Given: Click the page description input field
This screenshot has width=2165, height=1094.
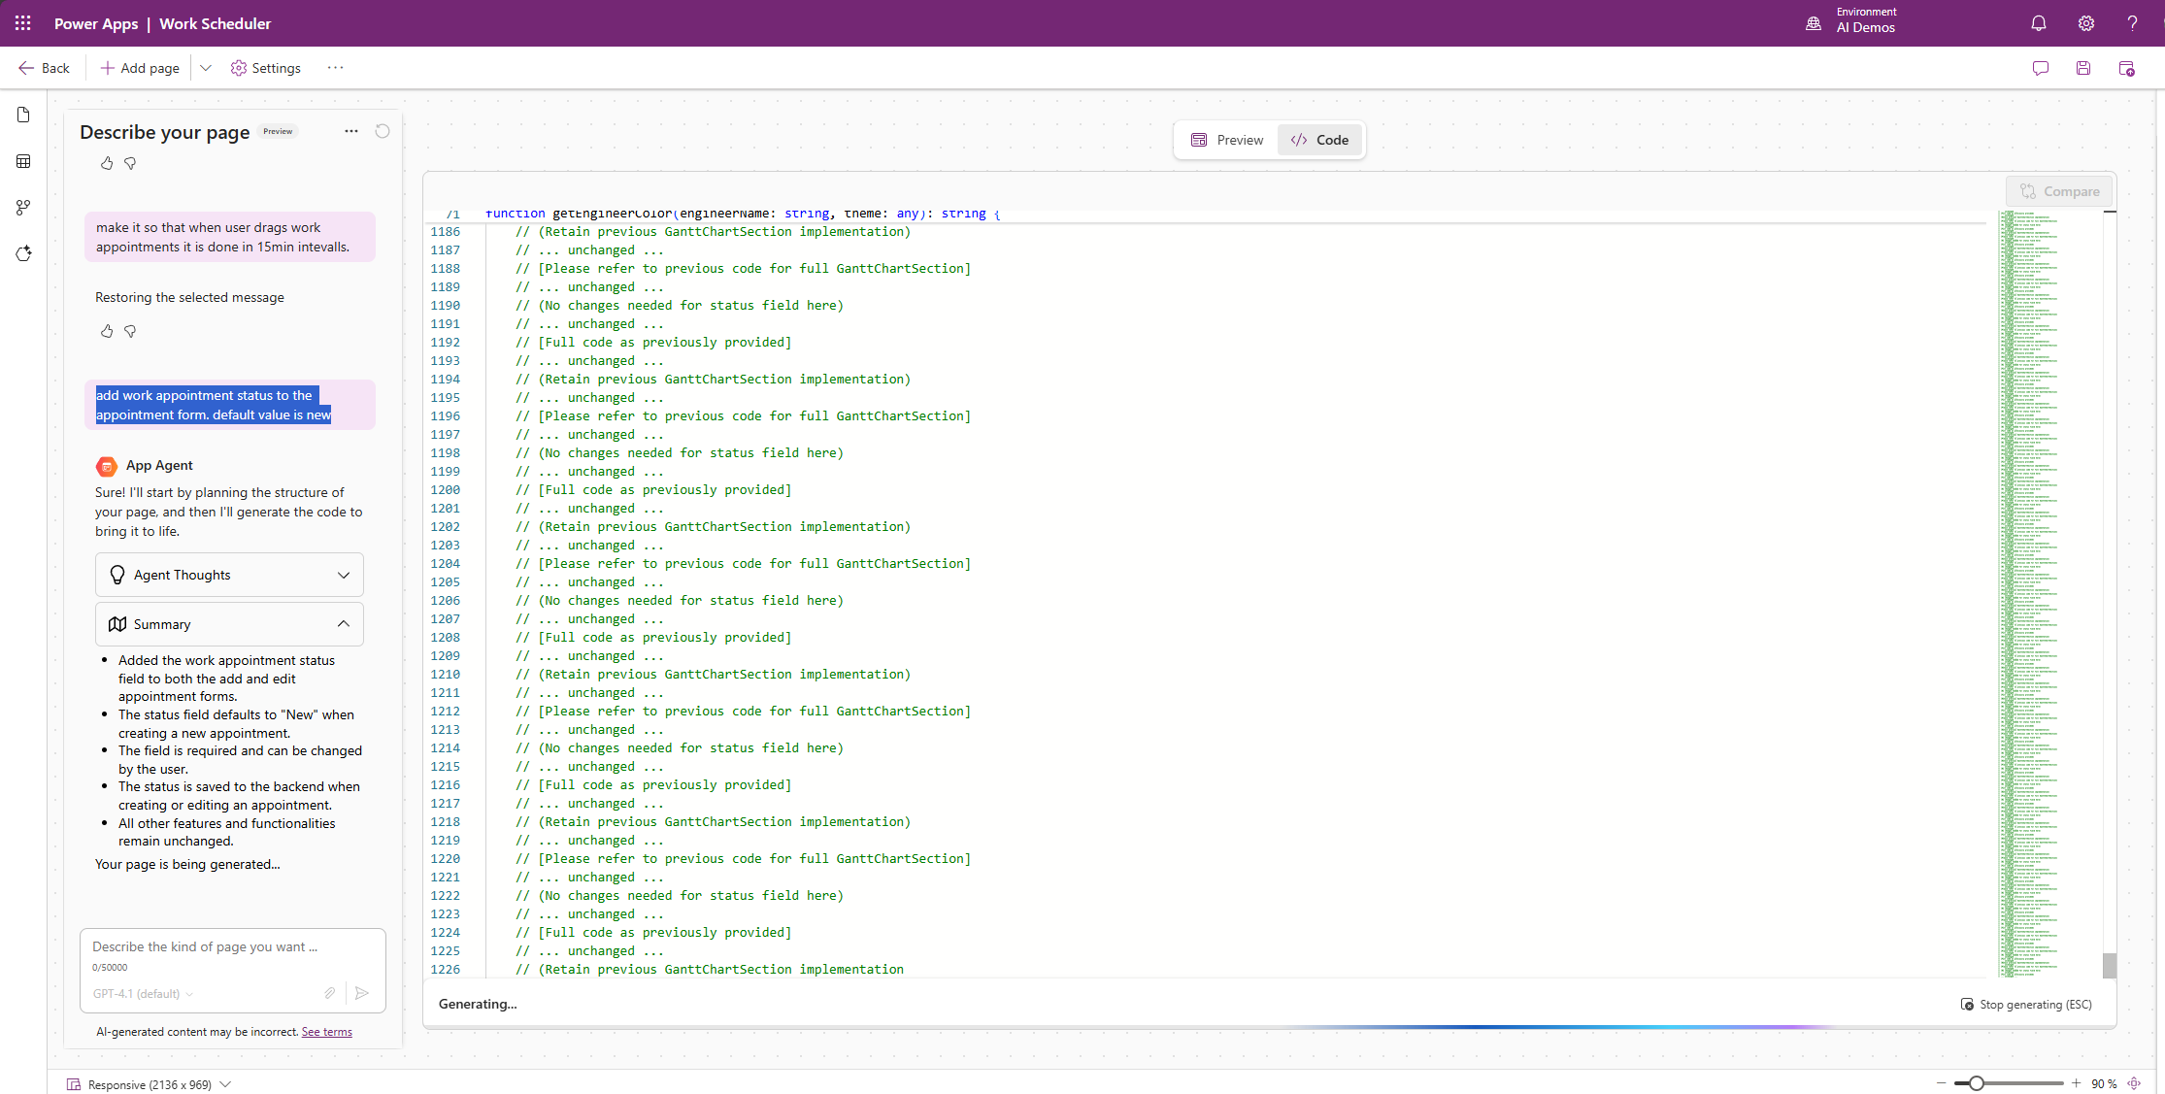Looking at the screenshot, I should pos(231,946).
